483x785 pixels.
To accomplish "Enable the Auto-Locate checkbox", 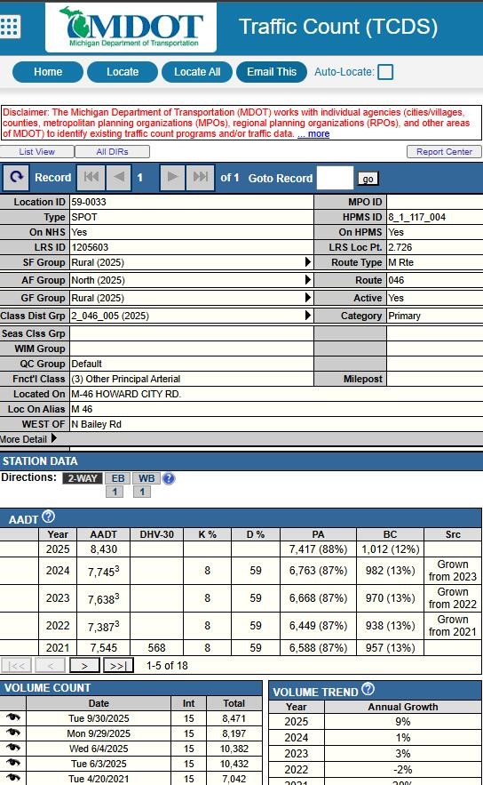I will pyautogui.click(x=385, y=72).
